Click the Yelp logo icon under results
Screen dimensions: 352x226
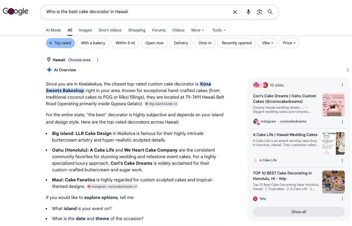(255, 199)
